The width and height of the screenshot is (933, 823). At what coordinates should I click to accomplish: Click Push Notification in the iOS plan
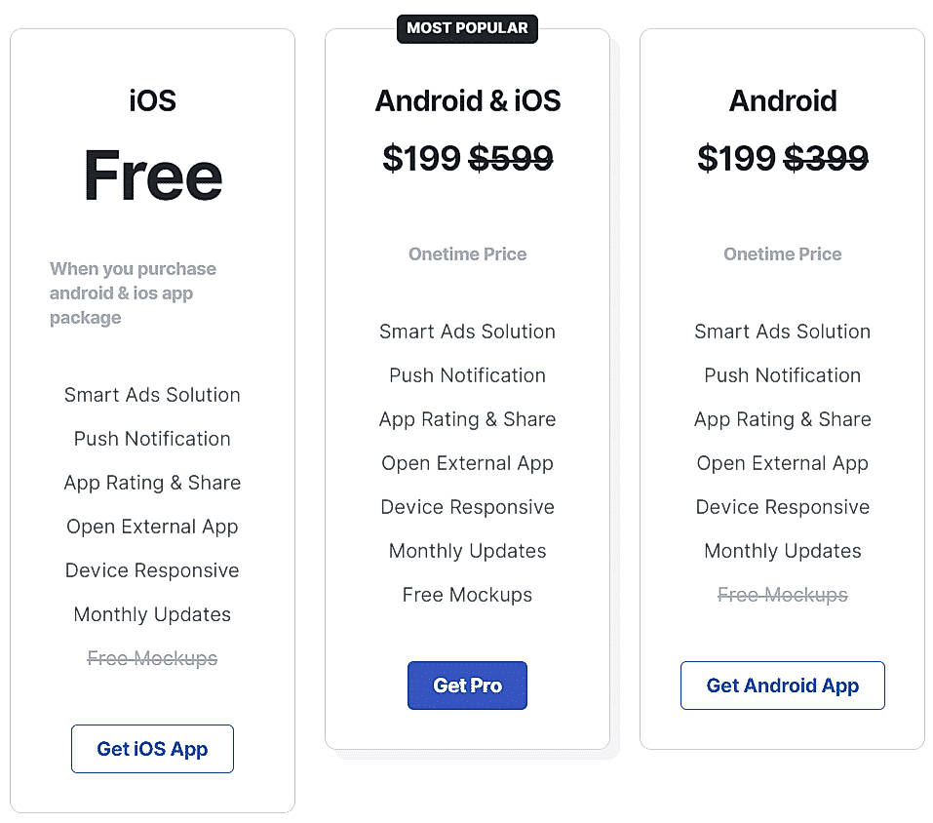(x=152, y=439)
